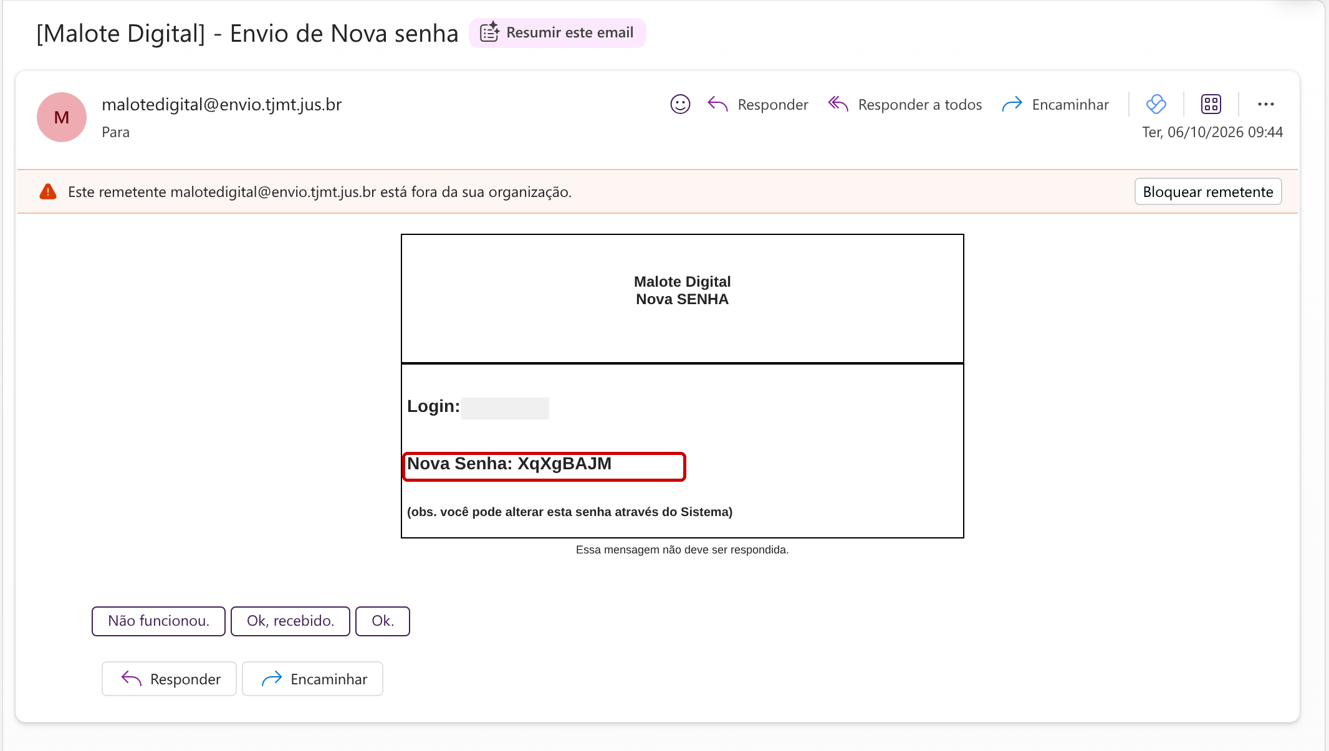
Task: Click the note about altering password via Sistema
Action: [x=570, y=512]
